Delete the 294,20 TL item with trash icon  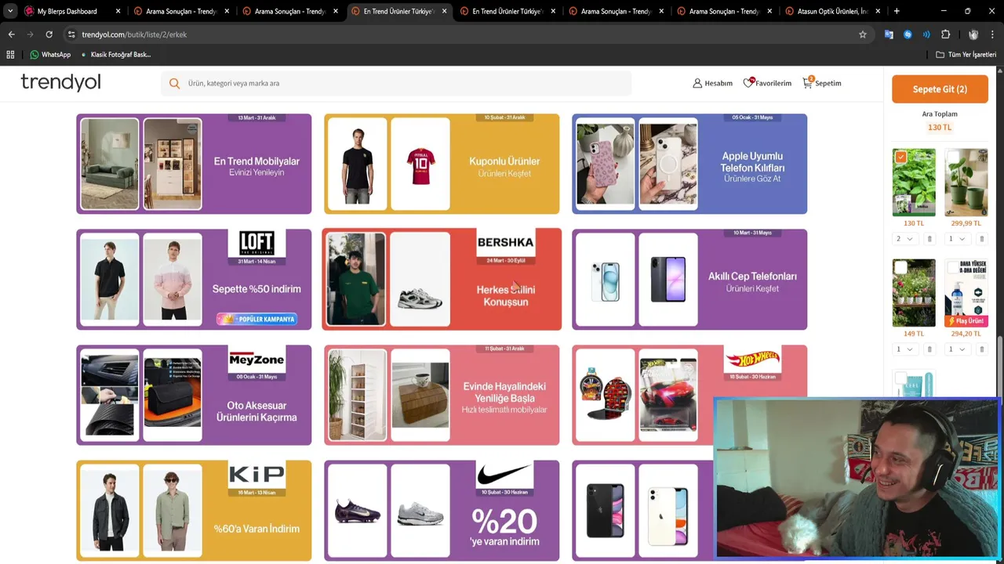point(982,349)
